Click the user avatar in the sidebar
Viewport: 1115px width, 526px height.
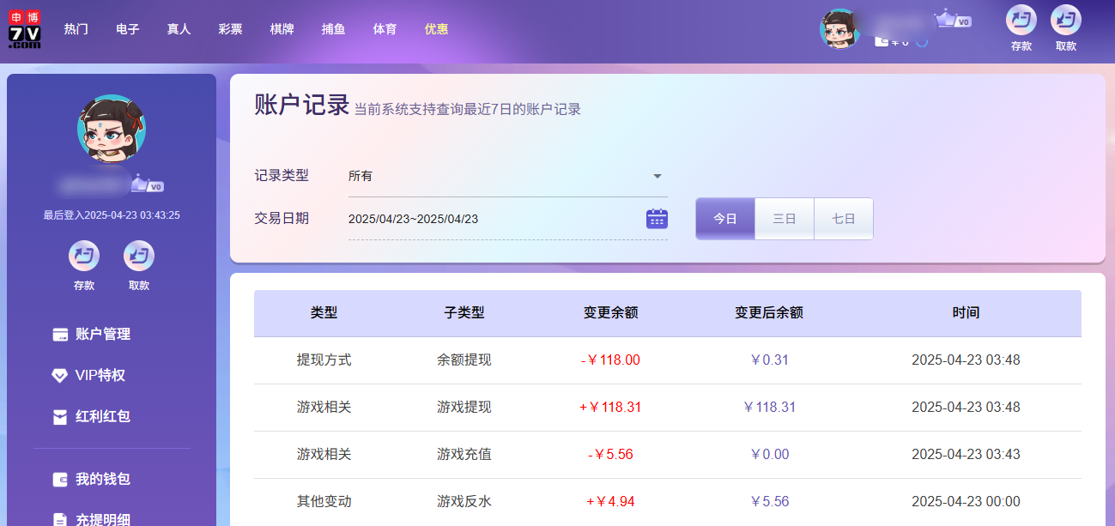[x=111, y=129]
